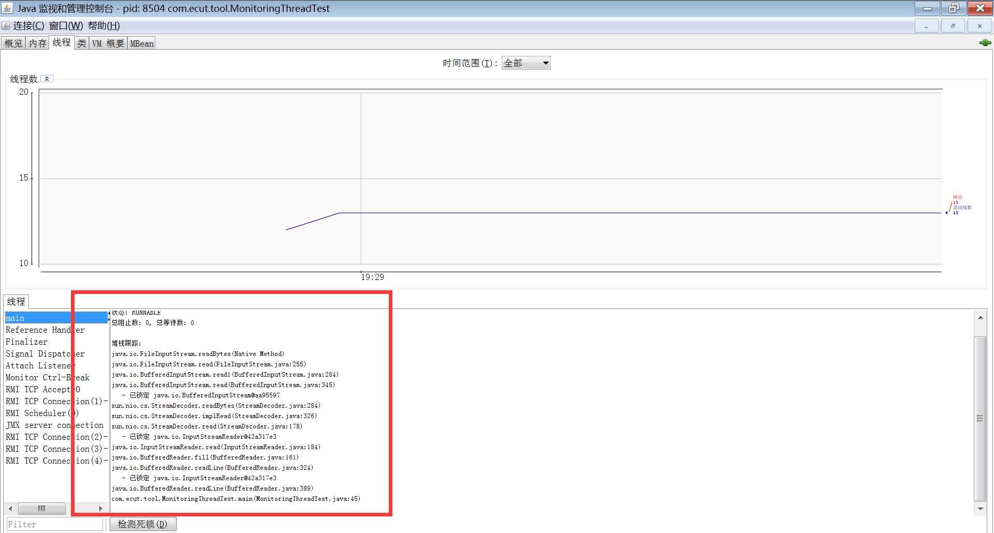994x533 pixels.
Task: Select the RMI TCP Connection(2) thread
Action: [56, 437]
